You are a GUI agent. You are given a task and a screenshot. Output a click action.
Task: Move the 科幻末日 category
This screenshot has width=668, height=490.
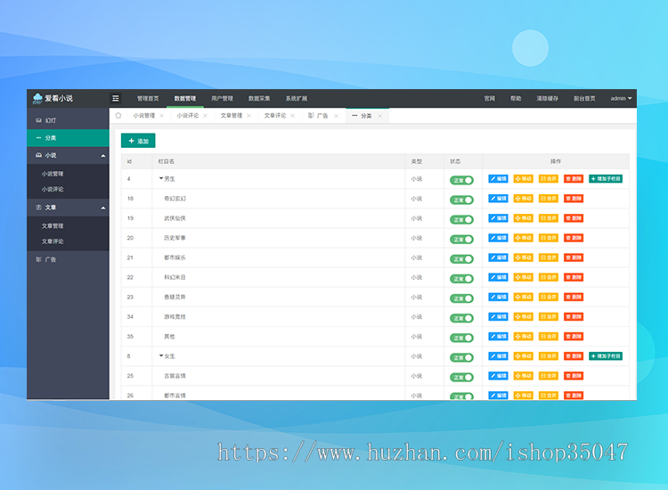[x=523, y=277]
